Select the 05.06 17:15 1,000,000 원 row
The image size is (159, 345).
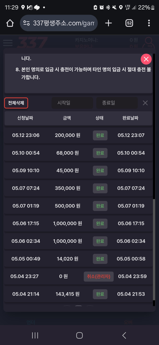click(x=78, y=223)
